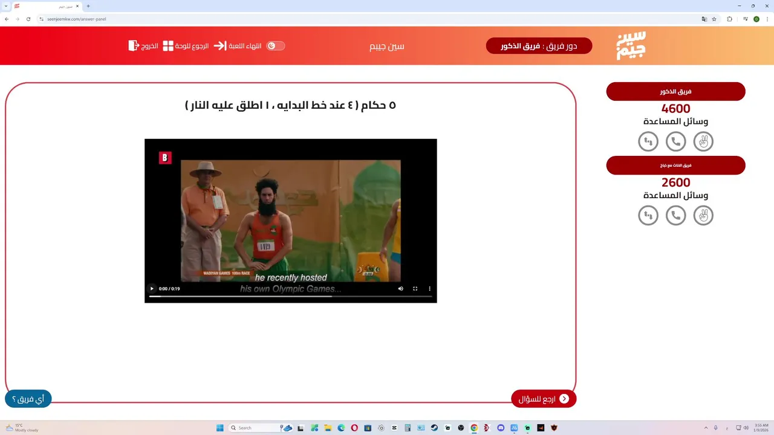Use the 2600-score team's swap arrows lifeline
This screenshot has height=435, width=774.
(648, 215)
